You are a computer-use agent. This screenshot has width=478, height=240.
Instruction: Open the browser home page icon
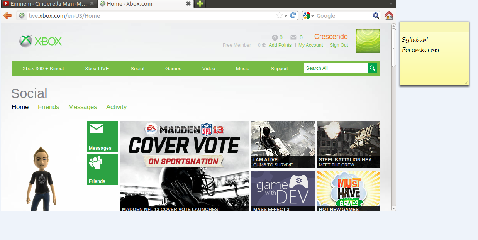coord(389,15)
